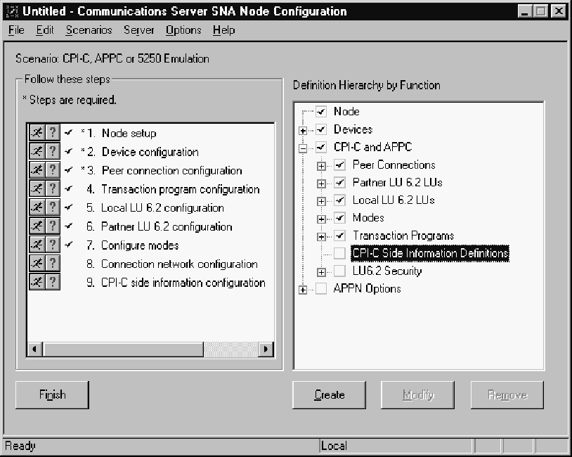Run Local LU 6.2 configuration step icon

[37, 207]
